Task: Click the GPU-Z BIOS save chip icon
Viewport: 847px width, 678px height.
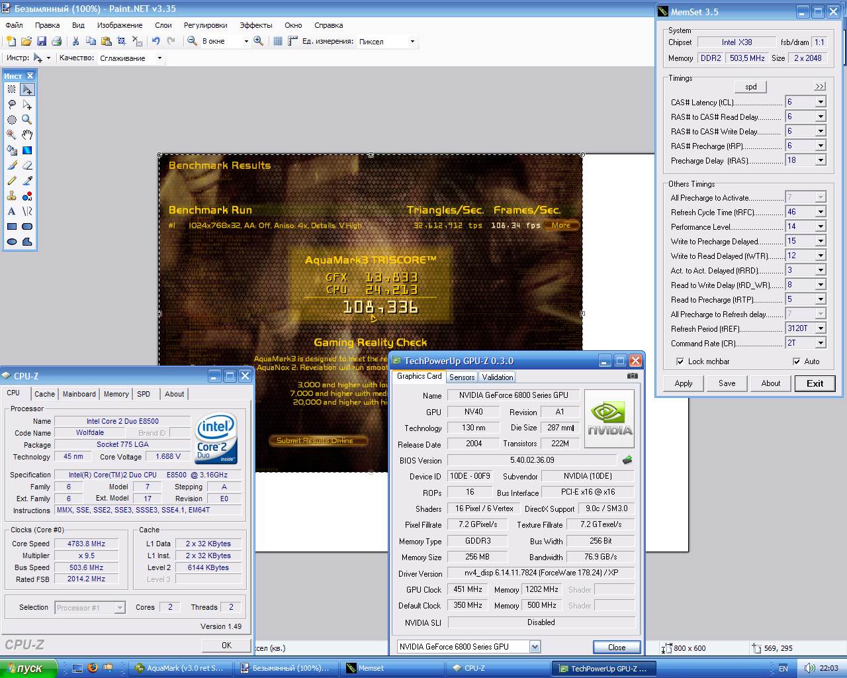Action: (x=627, y=460)
